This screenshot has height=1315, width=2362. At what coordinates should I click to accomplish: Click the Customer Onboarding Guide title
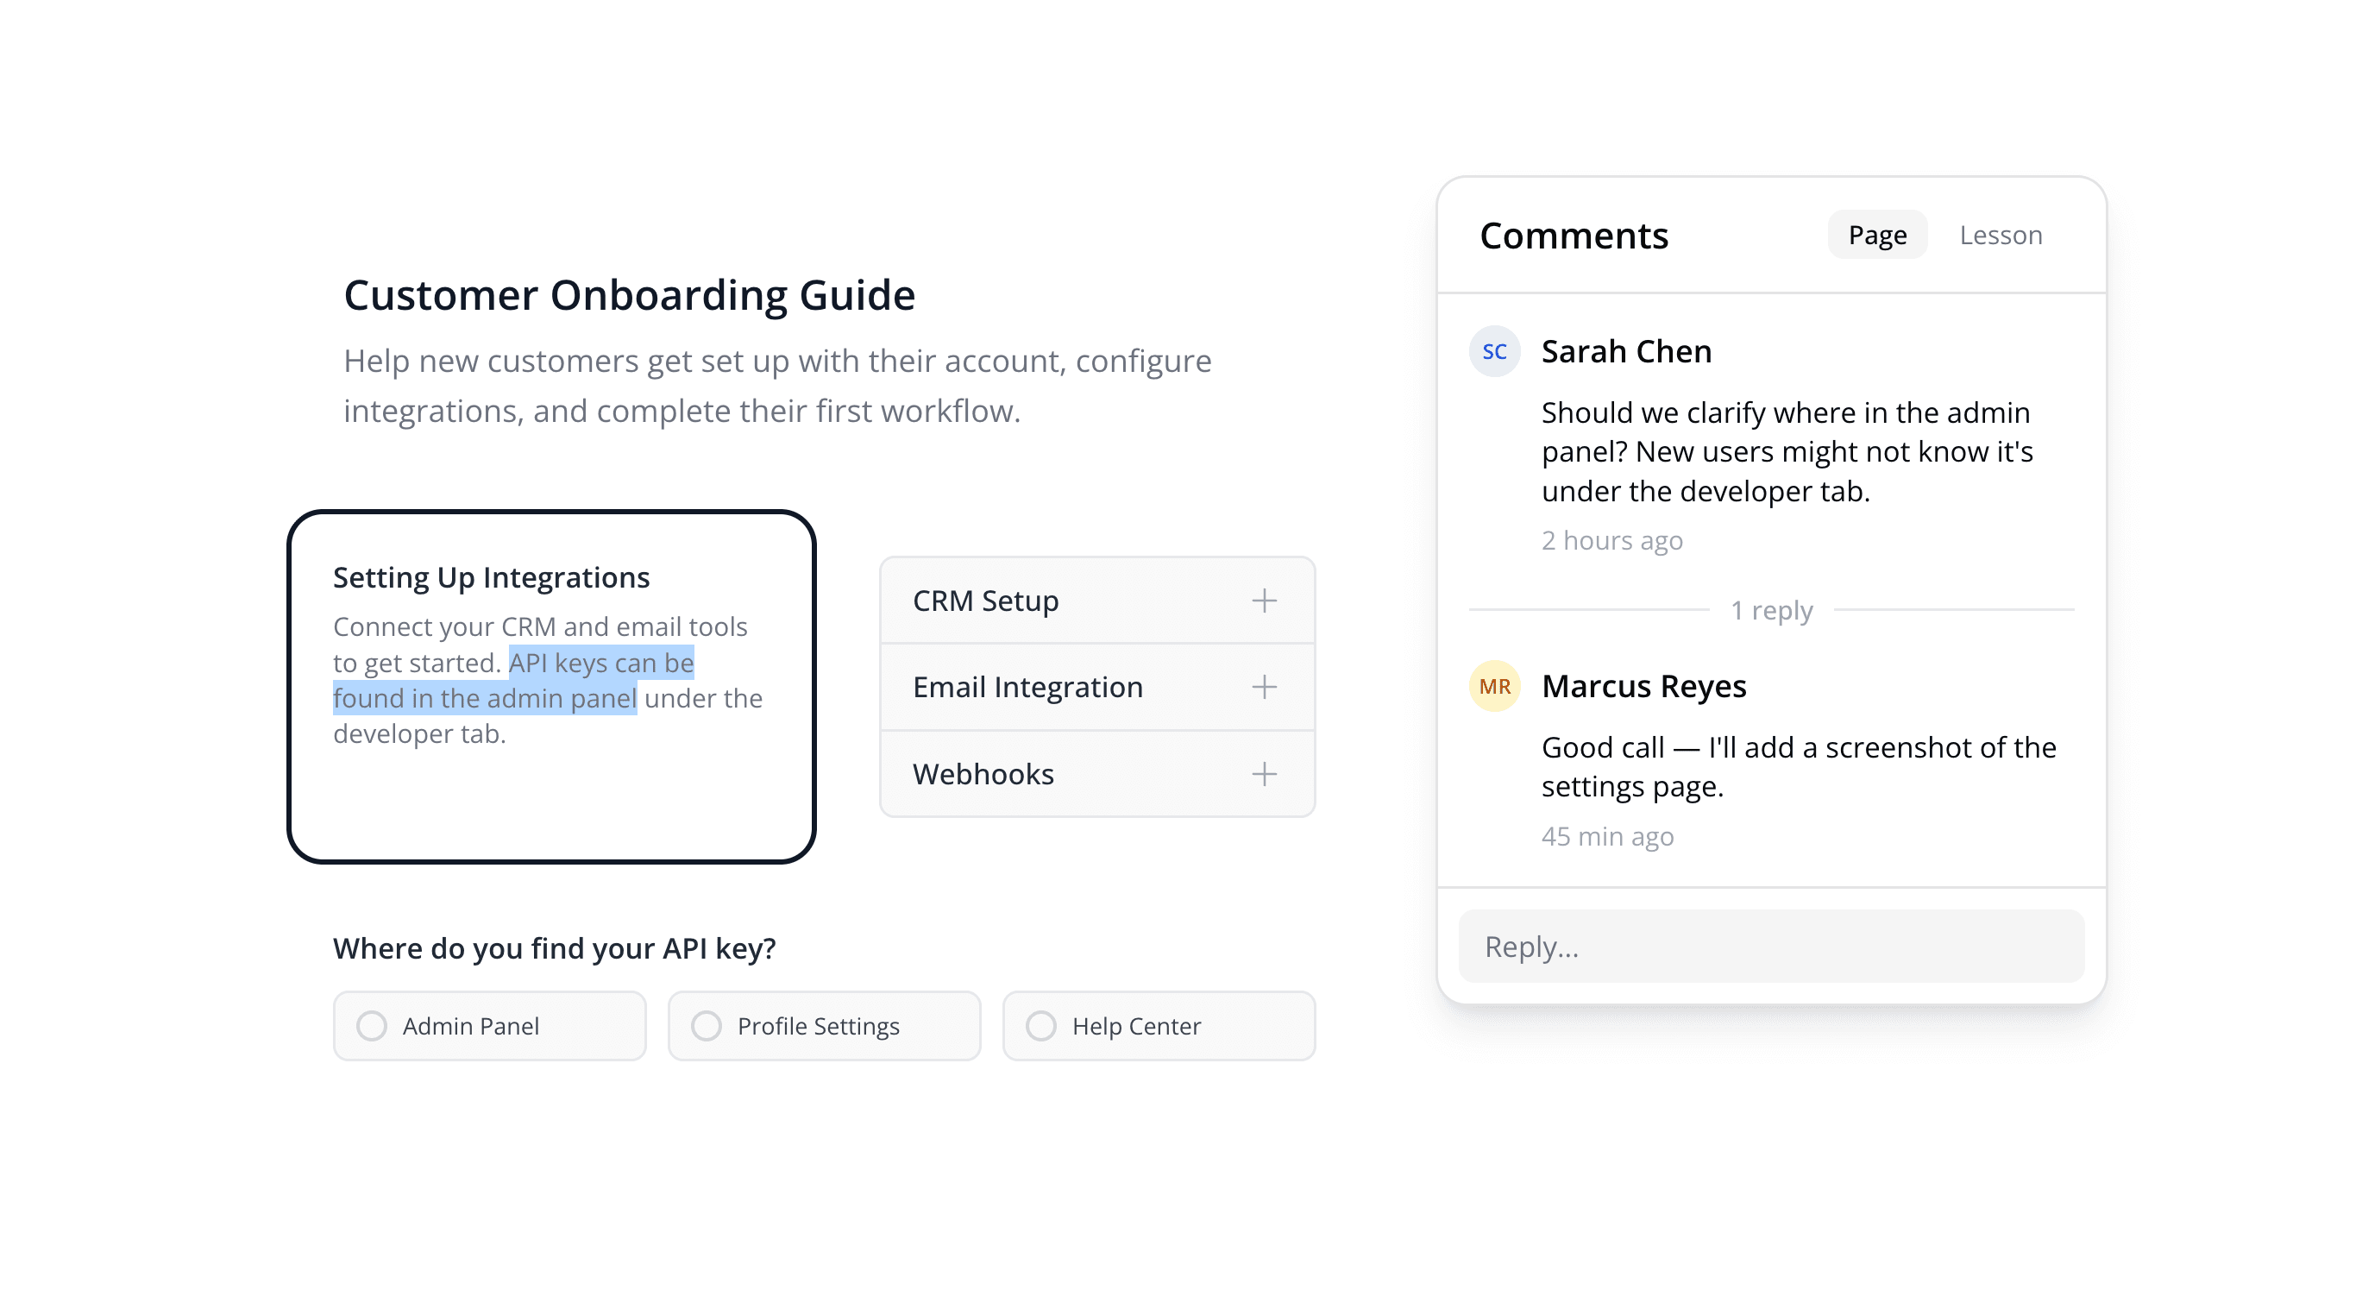[629, 294]
